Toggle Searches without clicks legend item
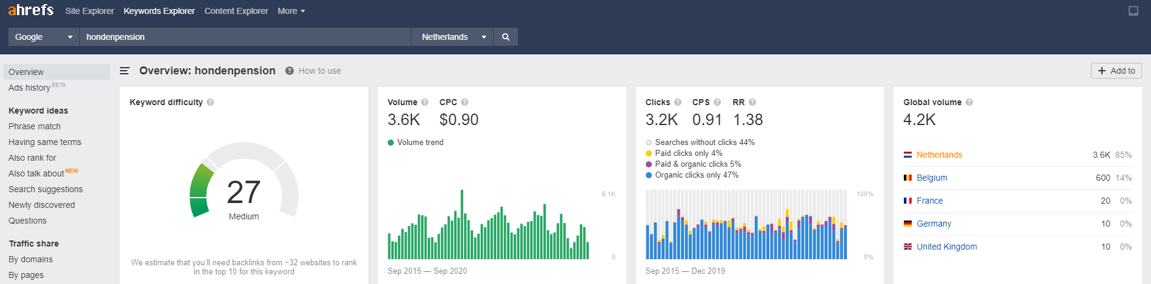This screenshot has height=284, width=1151. 700,142
